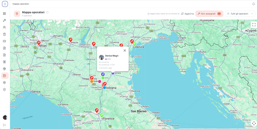Screen dimensions: 257x129
Task: Select the highlighted calendar icon in sidebar
Action: pyautogui.click(x=4, y=76)
